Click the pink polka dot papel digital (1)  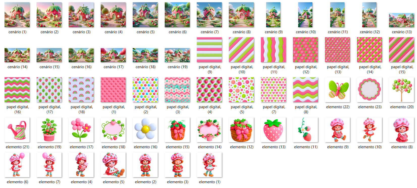click(x=113, y=90)
